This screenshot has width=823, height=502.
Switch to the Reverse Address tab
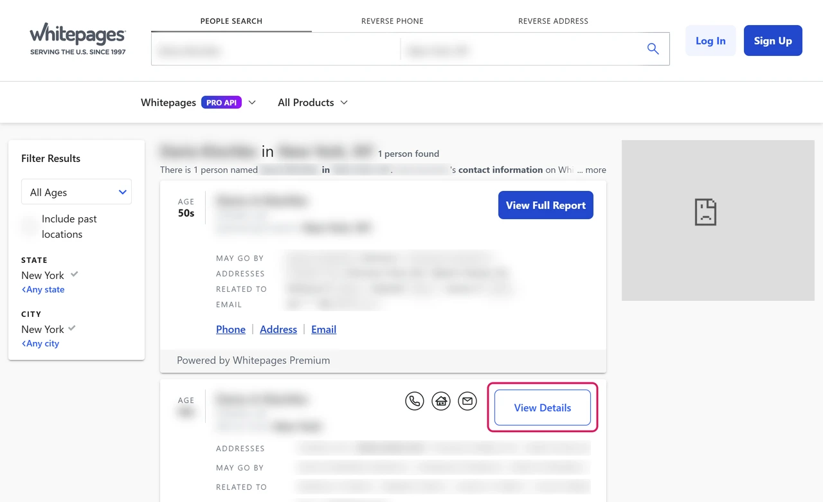click(x=553, y=21)
